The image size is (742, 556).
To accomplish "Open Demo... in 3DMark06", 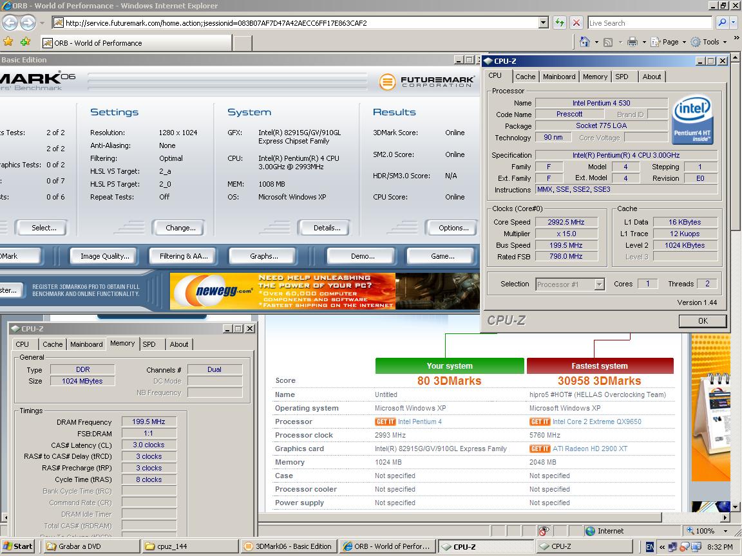I will click(x=361, y=255).
